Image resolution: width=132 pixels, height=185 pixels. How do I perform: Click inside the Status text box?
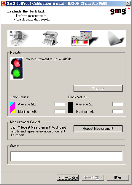click(66, 156)
